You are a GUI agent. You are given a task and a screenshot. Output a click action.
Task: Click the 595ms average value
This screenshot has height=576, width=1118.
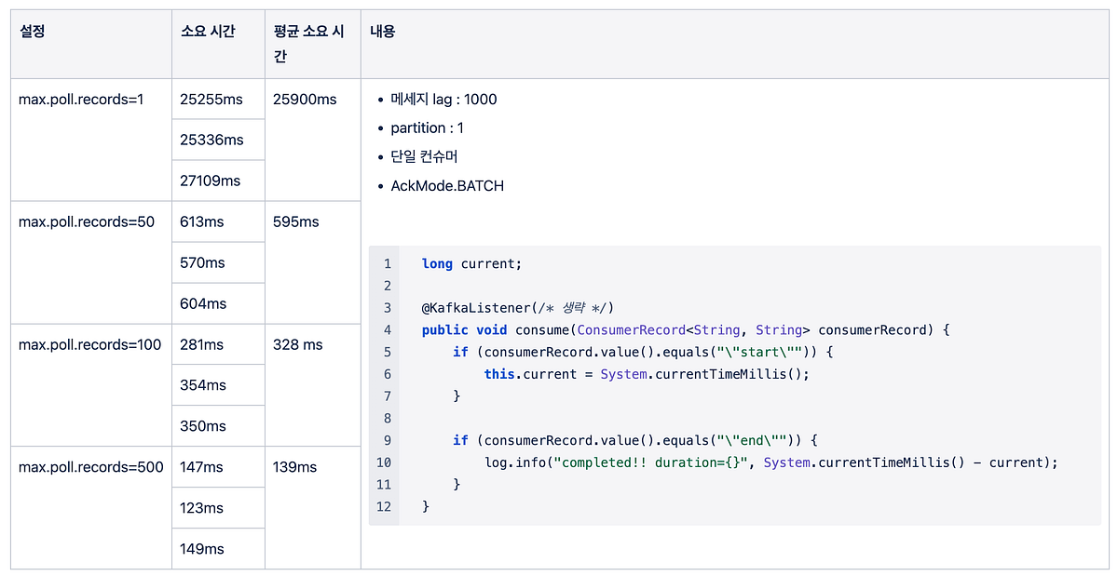(x=296, y=222)
